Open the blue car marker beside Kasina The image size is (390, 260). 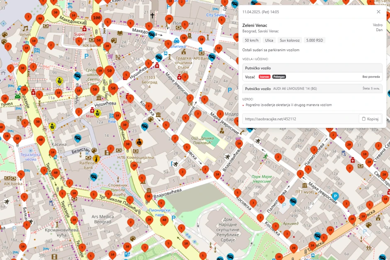click(78, 138)
